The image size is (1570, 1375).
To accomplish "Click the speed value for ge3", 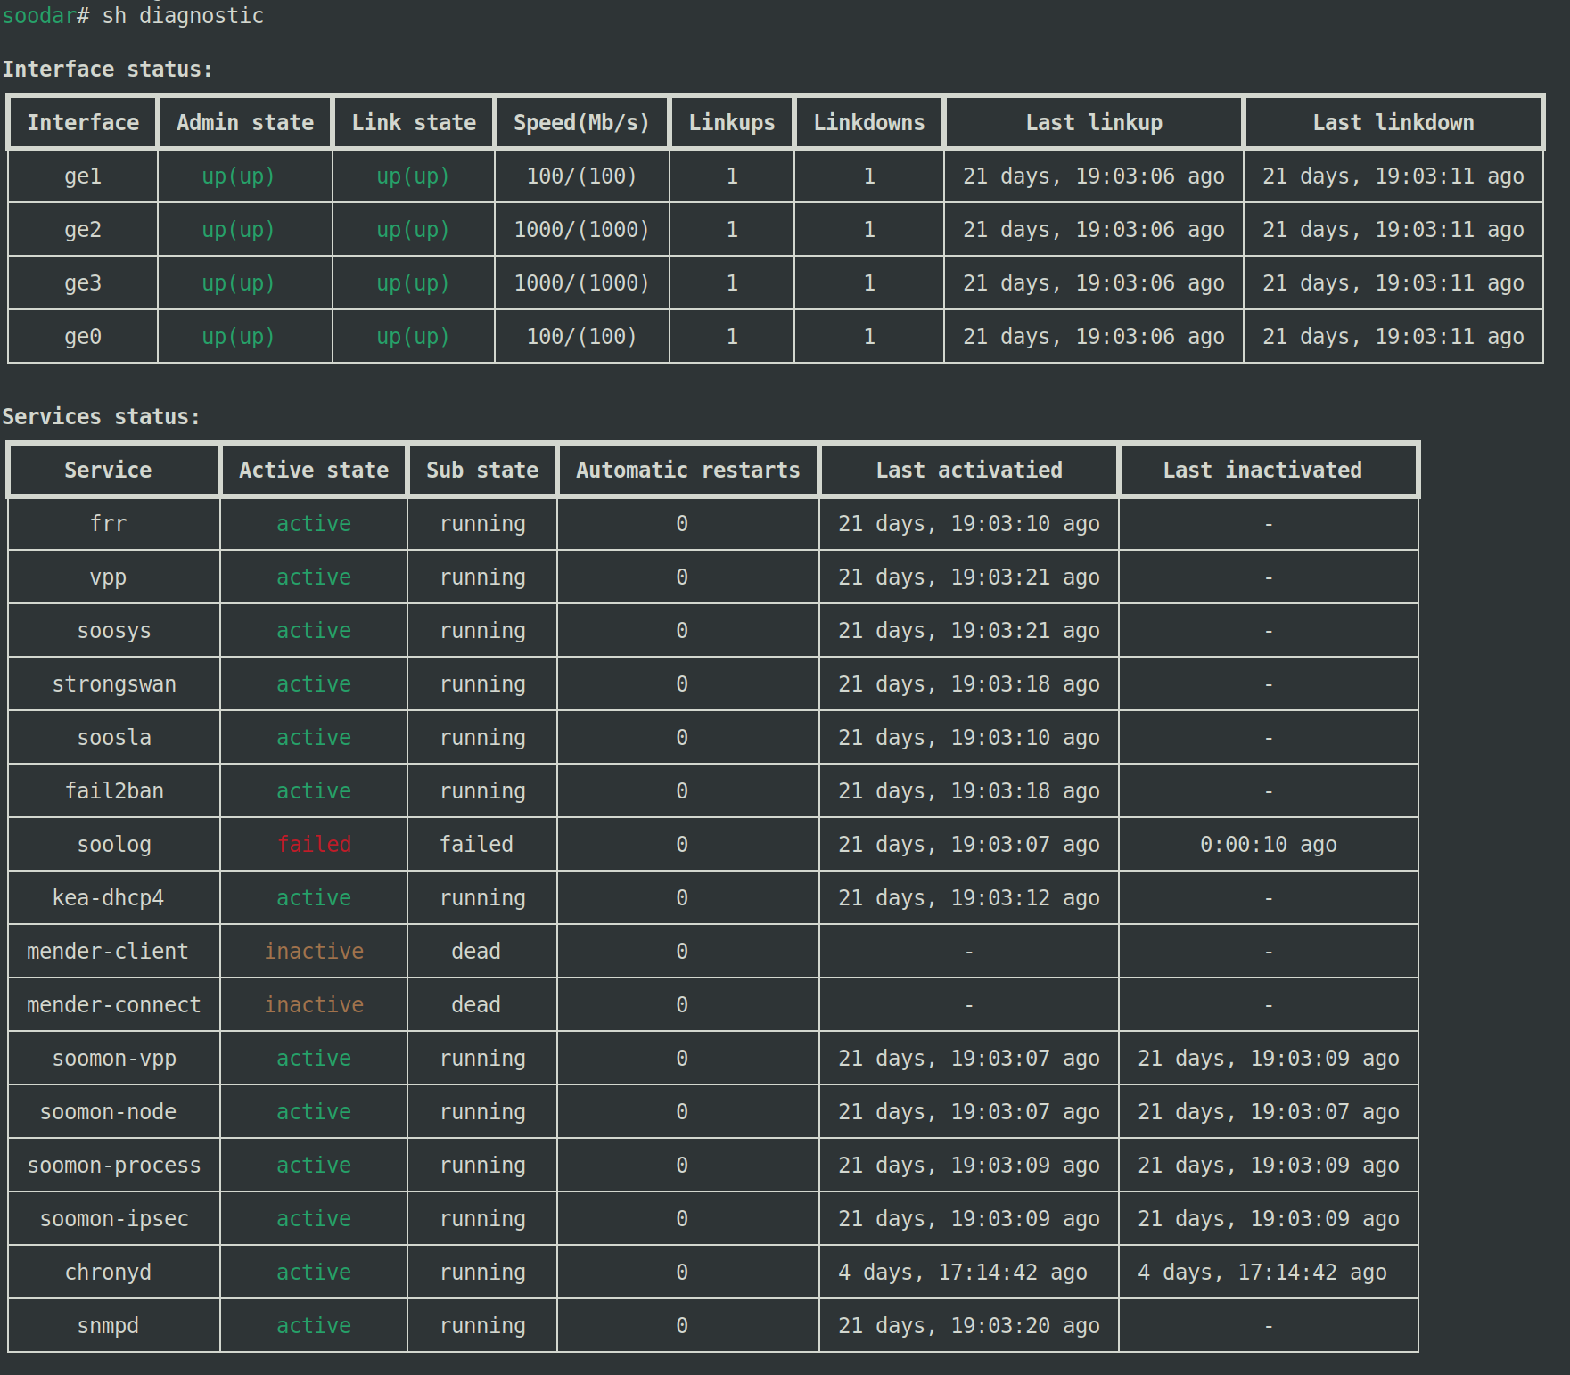I will pyautogui.click(x=581, y=283).
